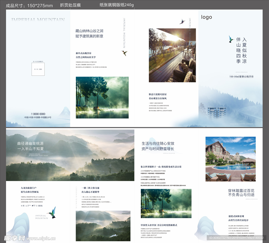Click the wide misty mountain panorama image
Image resolution: width=269 pixels, height=243 pixels.
[70, 155]
